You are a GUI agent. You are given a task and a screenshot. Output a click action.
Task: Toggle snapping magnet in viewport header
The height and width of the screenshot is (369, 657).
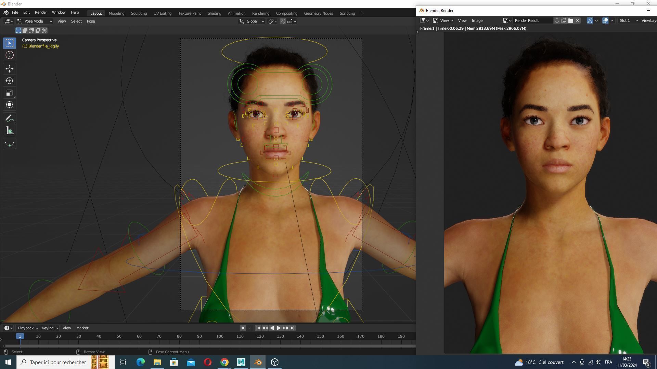pos(283,21)
